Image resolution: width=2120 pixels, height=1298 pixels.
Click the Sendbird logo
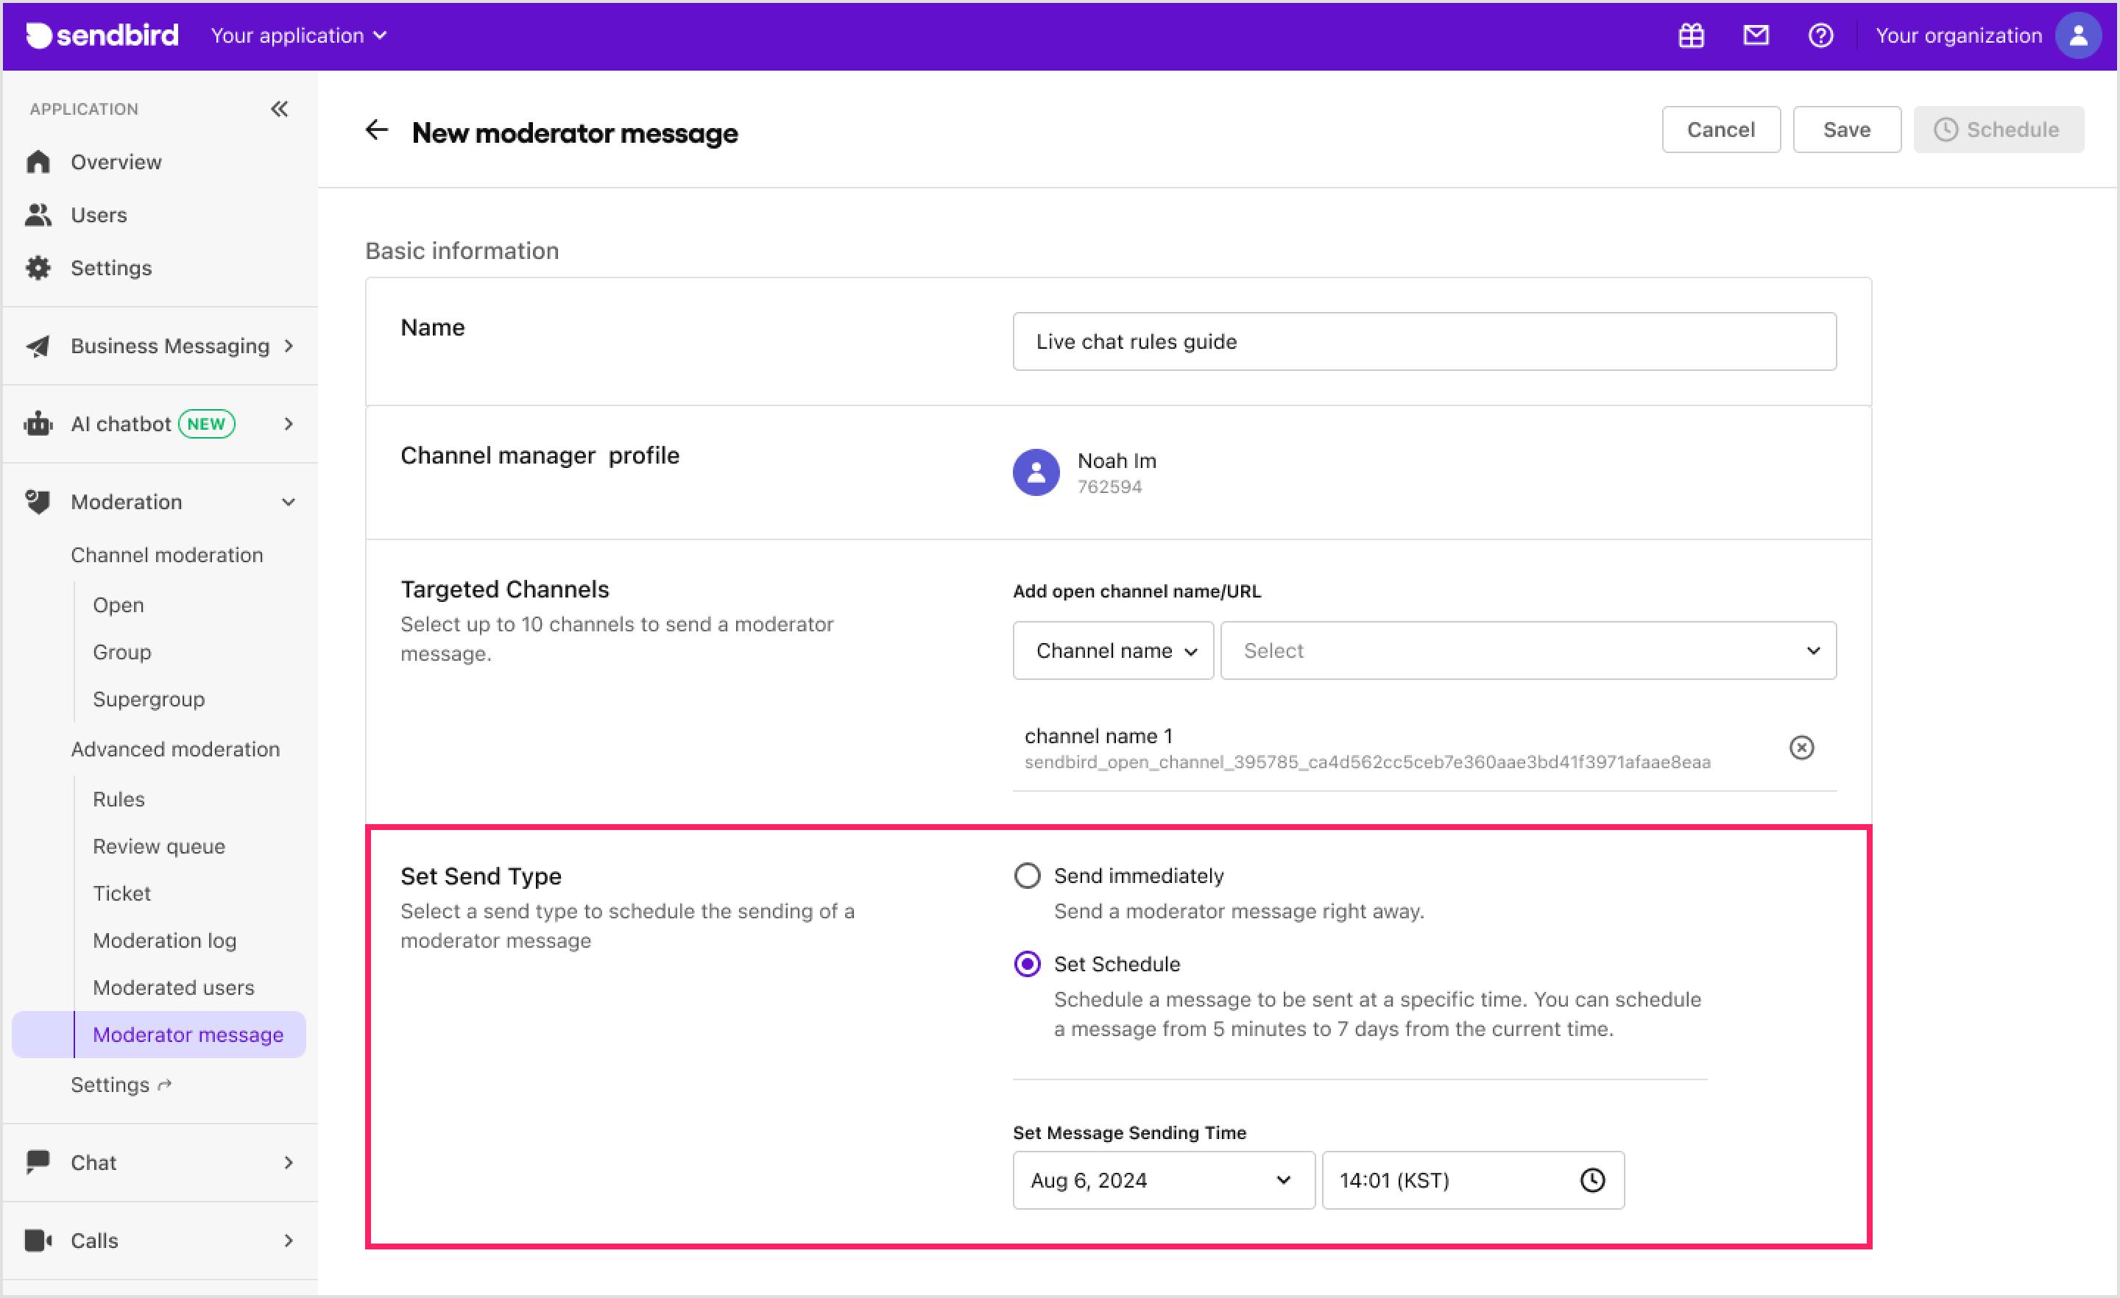pyautogui.click(x=102, y=35)
